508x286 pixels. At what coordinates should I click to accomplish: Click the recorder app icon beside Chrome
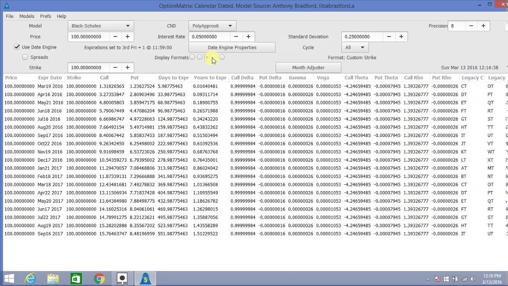point(122,279)
